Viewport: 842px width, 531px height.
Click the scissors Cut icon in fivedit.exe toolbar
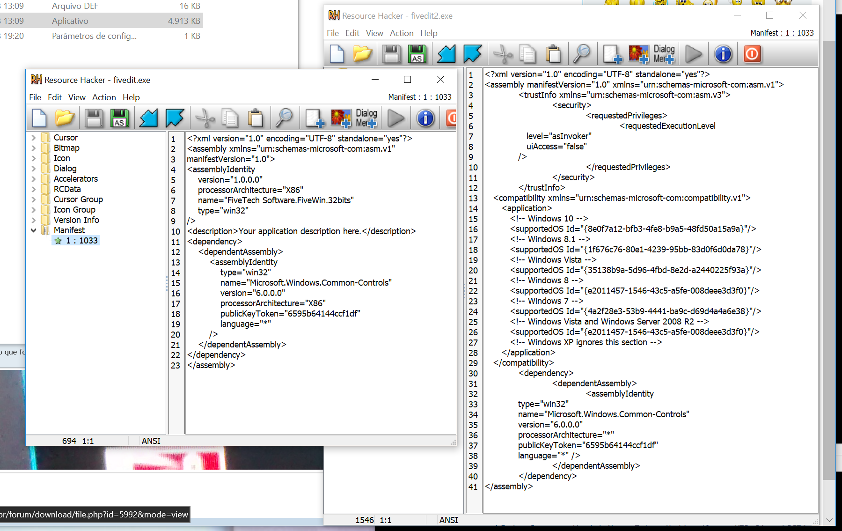pos(205,118)
